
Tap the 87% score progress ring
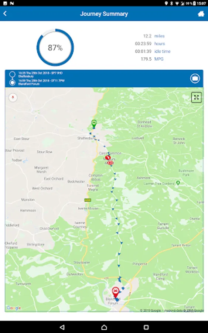click(55, 47)
